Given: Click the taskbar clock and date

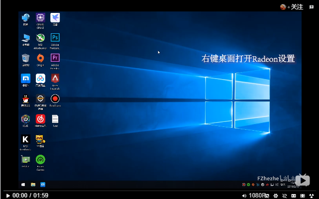Looking at the screenshot, I should [x=293, y=185].
